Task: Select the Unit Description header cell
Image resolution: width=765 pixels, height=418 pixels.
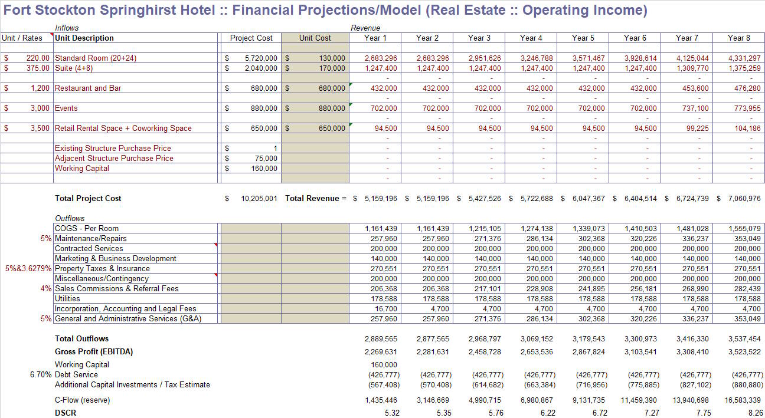Action: click(84, 38)
